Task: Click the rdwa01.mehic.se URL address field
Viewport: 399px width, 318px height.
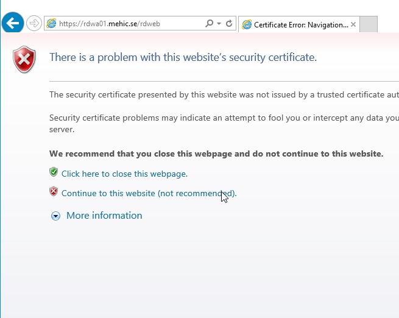Action: [x=128, y=24]
